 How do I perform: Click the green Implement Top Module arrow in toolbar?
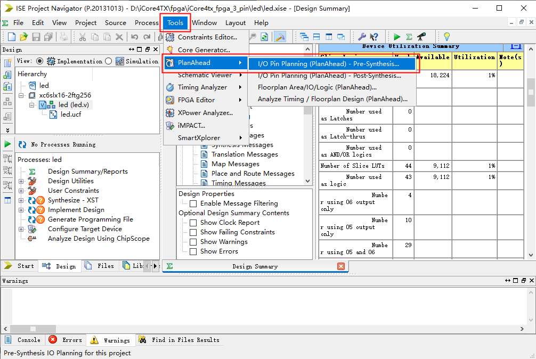pyautogui.click(x=397, y=37)
